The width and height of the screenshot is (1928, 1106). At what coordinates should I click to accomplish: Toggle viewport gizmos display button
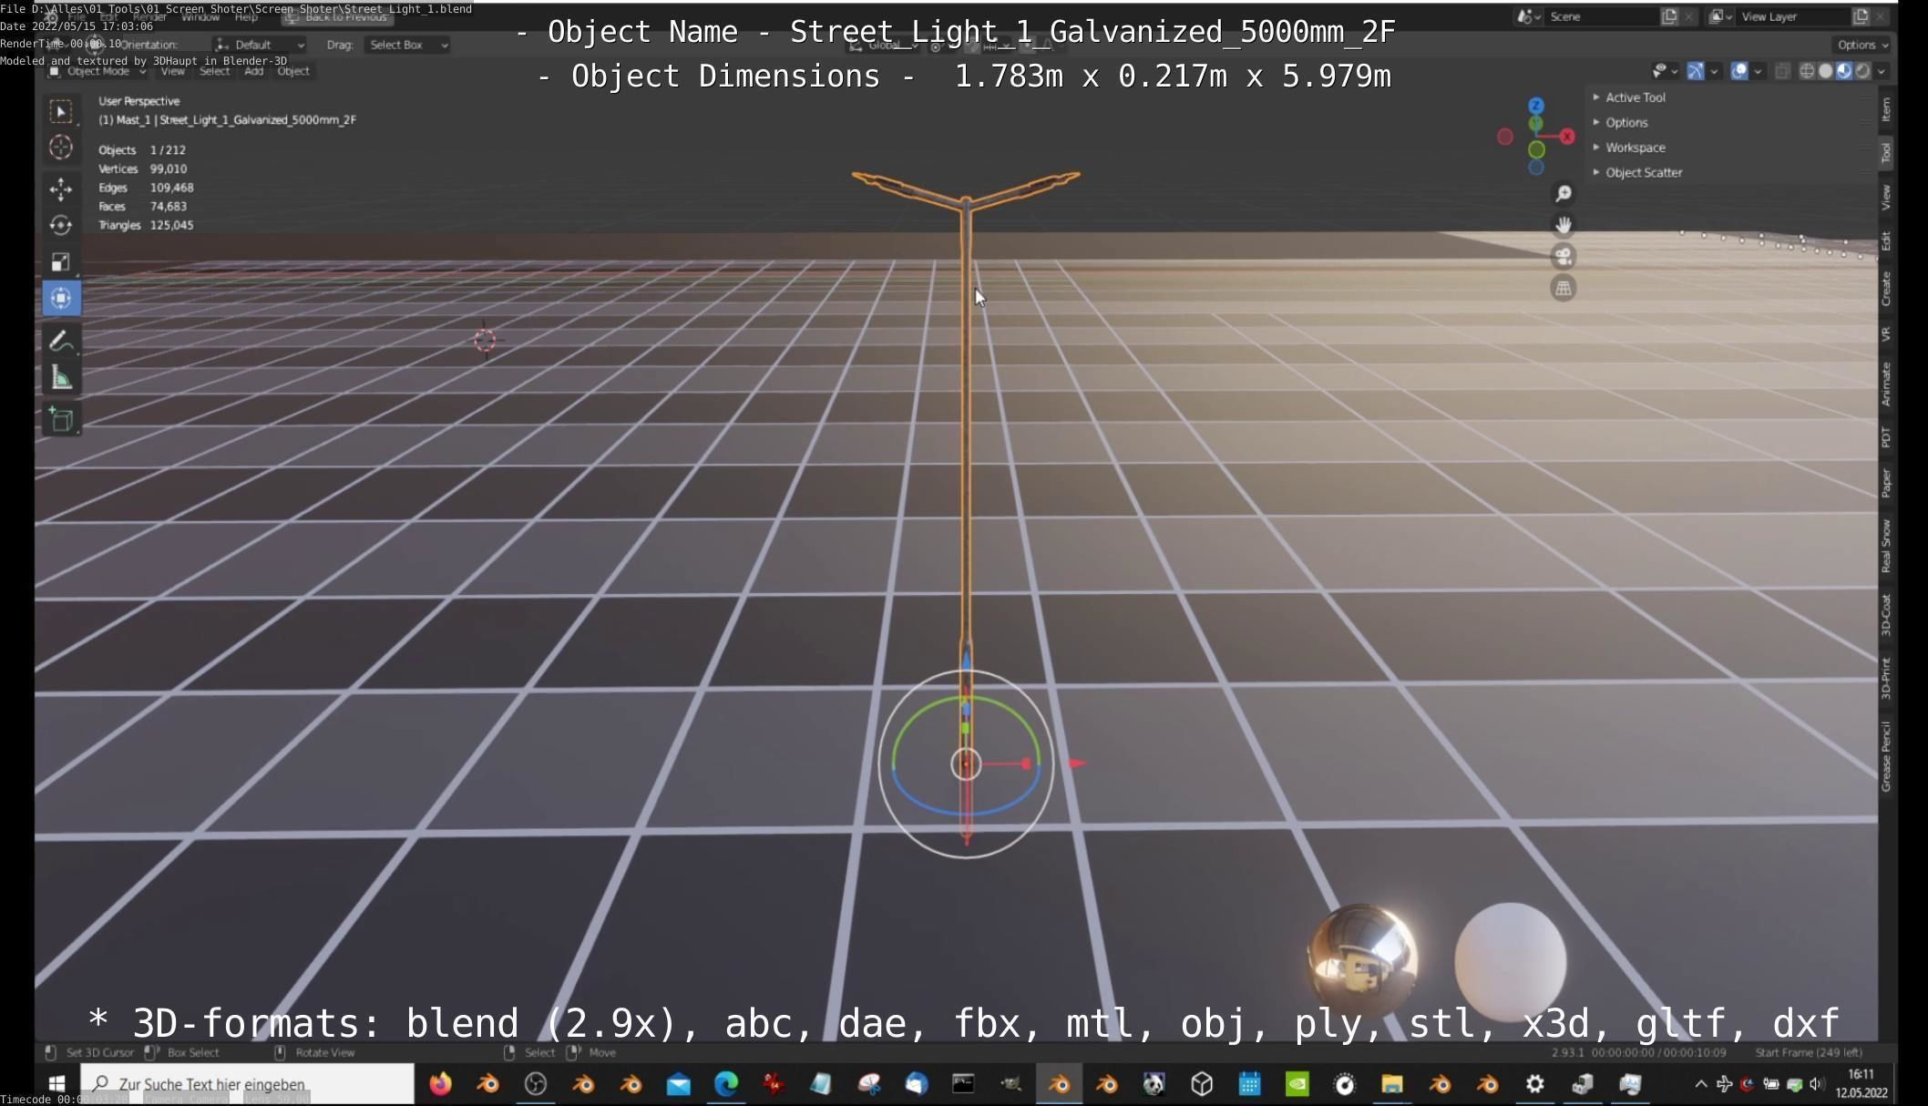(1695, 71)
